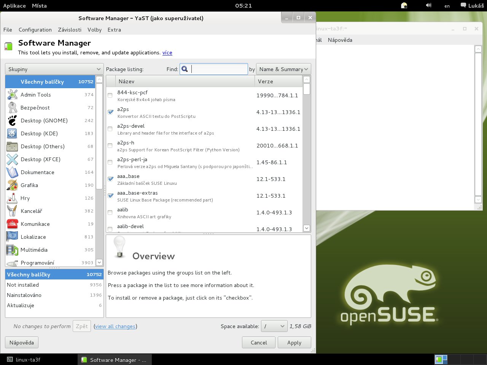The width and height of the screenshot is (487, 365).
Task: Click the groups list scroll down arrow
Action: (x=99, y=262)
